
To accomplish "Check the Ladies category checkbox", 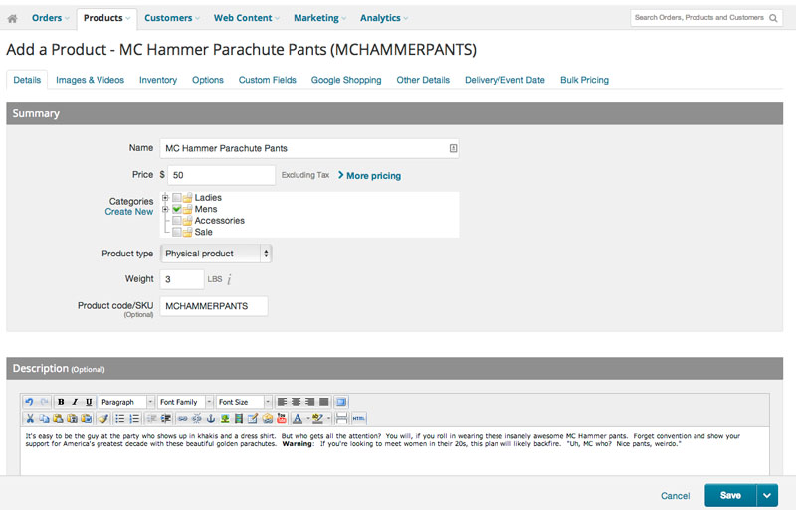I will point(177,198).
